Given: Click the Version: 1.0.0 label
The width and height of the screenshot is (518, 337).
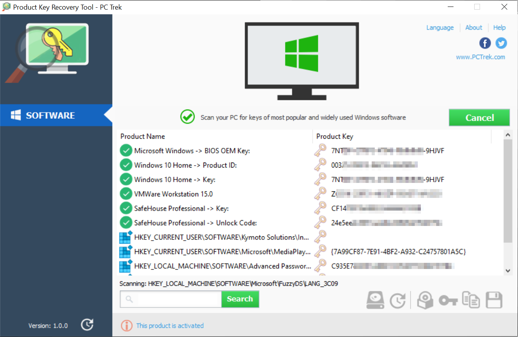Looking at the screenshot, I should pos(48,325).
